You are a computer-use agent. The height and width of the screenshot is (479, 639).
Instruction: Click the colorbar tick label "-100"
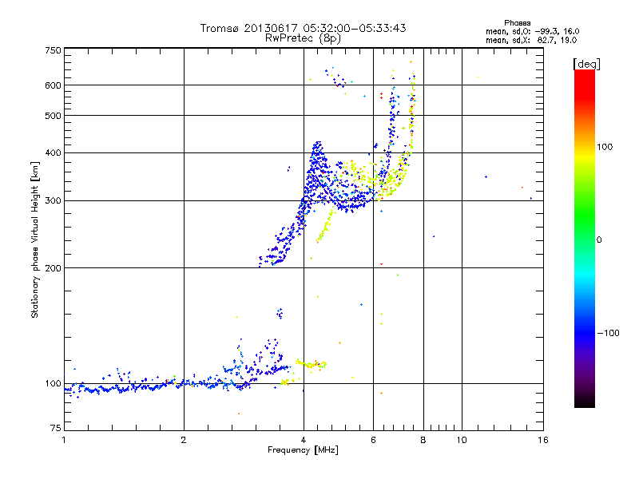(608, 333)
